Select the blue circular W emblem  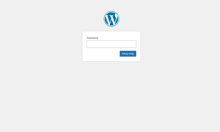click(x=111, y=19)
